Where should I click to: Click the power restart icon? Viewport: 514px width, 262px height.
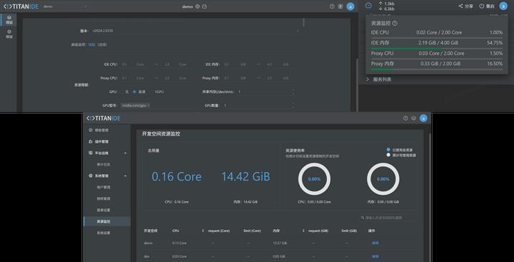point(482,6)
